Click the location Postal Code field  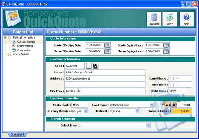[80, 105]
